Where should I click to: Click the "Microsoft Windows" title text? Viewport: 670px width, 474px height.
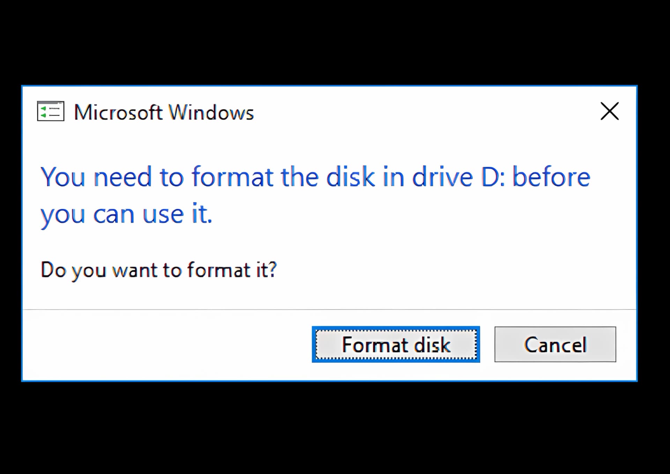pos(164,112)
